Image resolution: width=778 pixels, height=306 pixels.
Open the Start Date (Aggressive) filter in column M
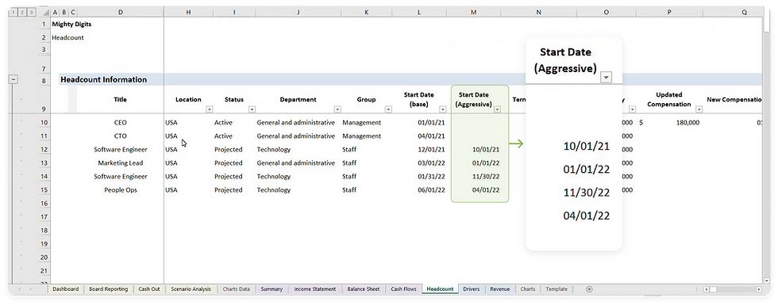pyautogui.click(x=497, y=109)
